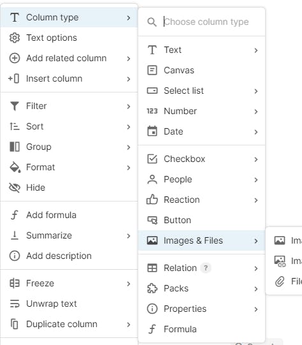Click the Date calendar icon
Viewport: 302px width, 345px height.
[152, 131]
